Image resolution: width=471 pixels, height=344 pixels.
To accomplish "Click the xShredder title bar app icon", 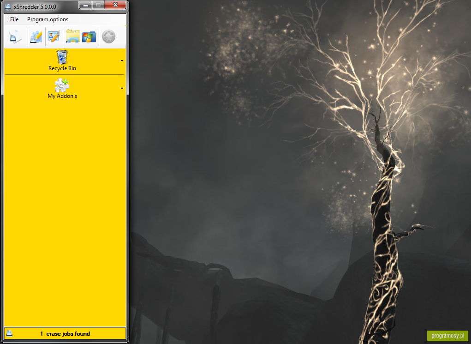I will click(8, 6).
